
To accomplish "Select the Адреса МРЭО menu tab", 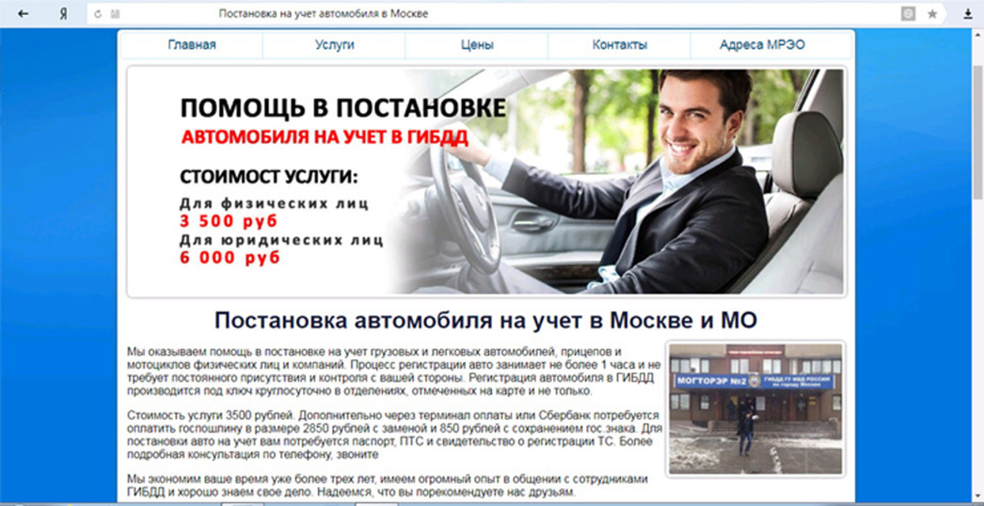I will [762, 45].
